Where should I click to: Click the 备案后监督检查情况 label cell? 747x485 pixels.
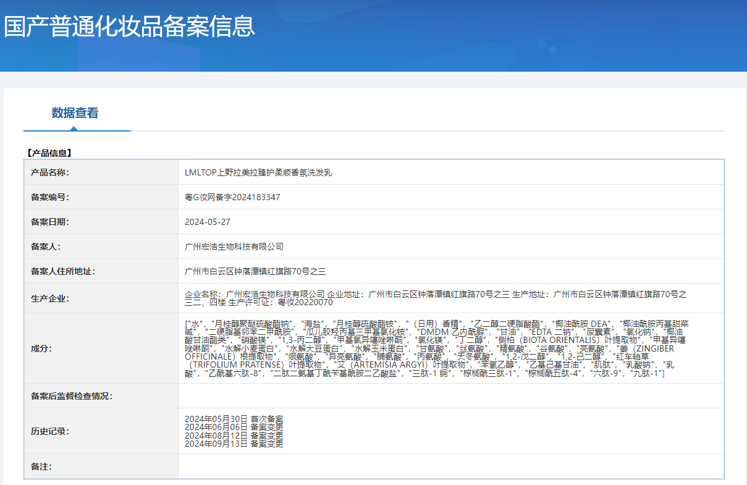tap(101, 396)
